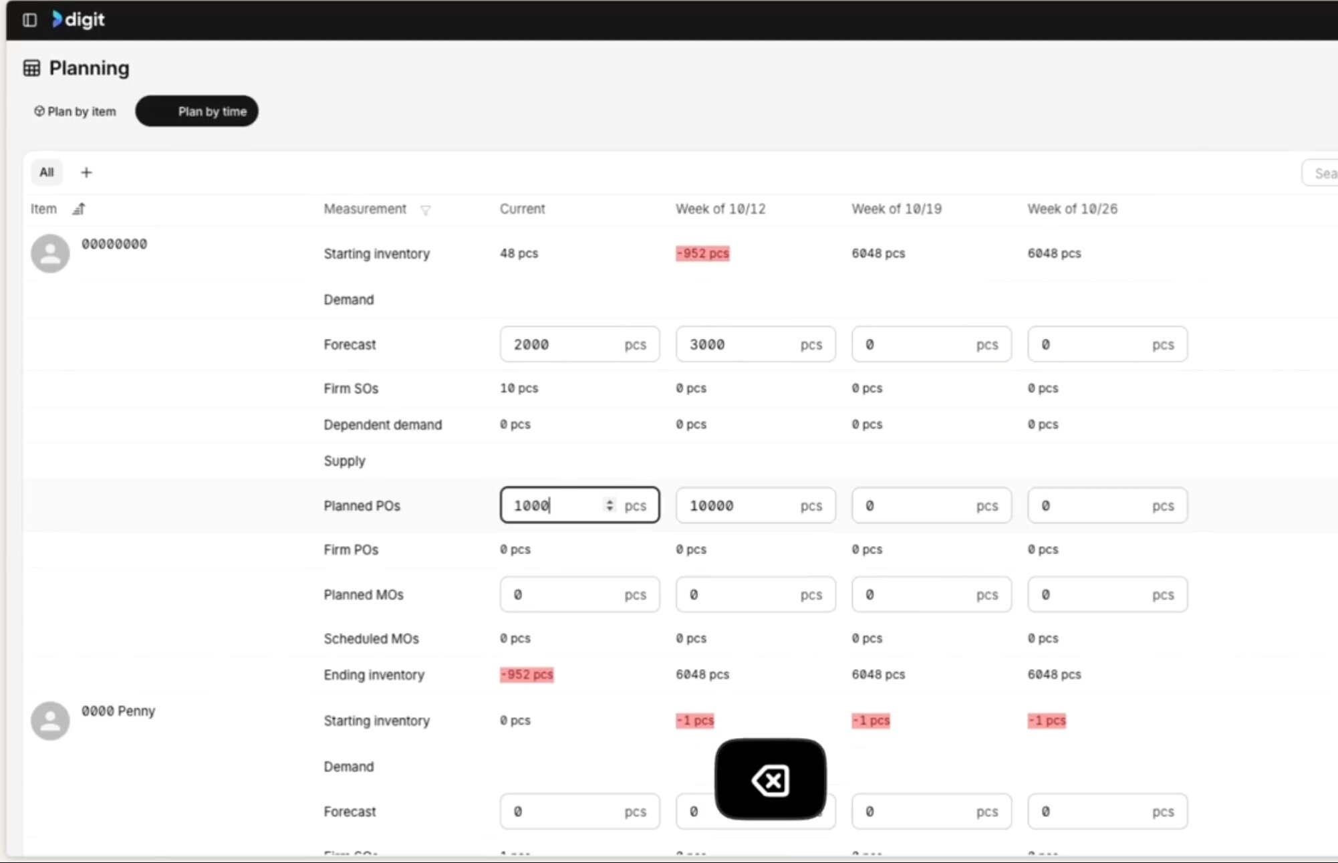Screen dimensions: 1338x863
Task: Select the All tab
Action: [x=46, y=172]
